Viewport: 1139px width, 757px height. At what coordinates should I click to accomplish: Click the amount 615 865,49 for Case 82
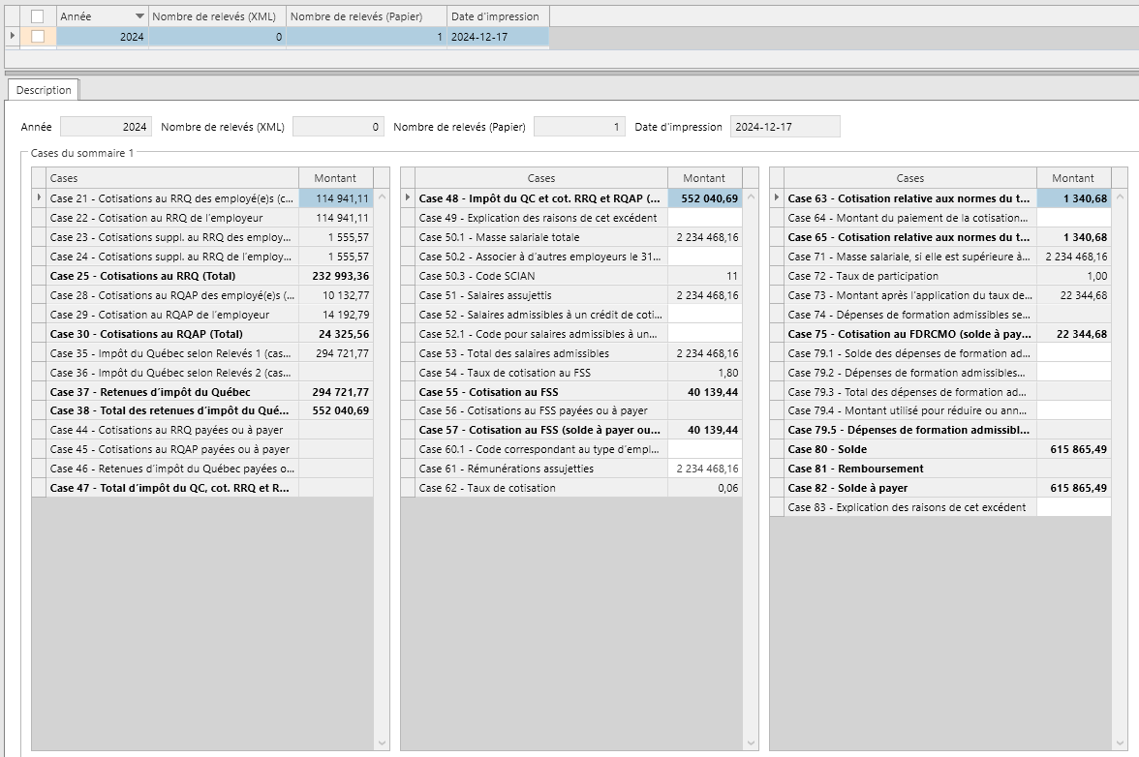pos(1074,488)
